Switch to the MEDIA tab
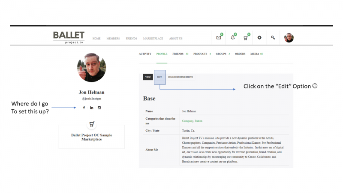Screen dimensions: 343x193 click(x=256, y=54)
